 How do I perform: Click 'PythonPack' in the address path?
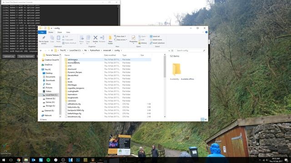(x=95, y=50)
